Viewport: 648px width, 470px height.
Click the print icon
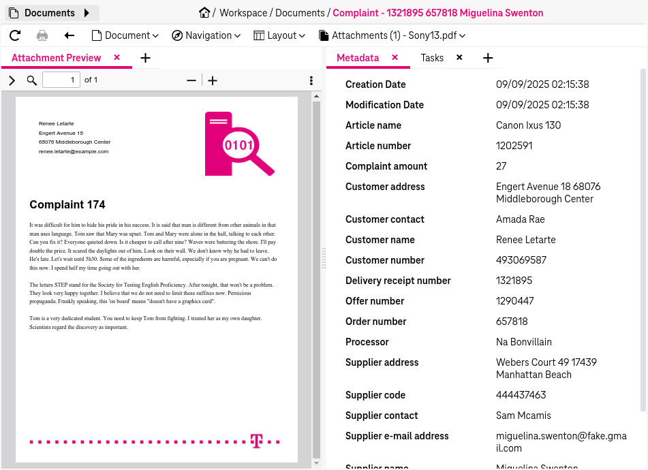tap(42, 35)
